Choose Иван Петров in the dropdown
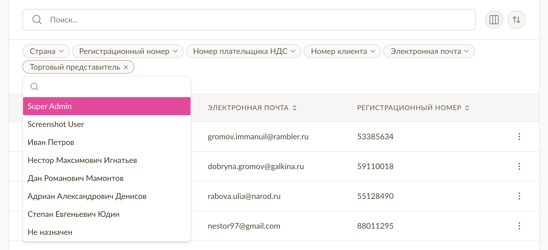 (107, 142)
